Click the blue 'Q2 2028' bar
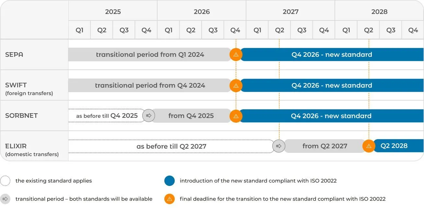 pos(398,146)
